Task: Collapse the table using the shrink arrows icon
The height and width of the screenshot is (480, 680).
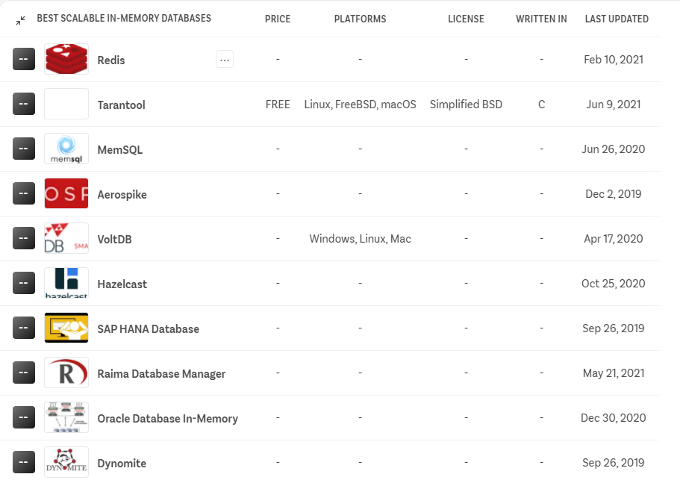Action: 20,20
